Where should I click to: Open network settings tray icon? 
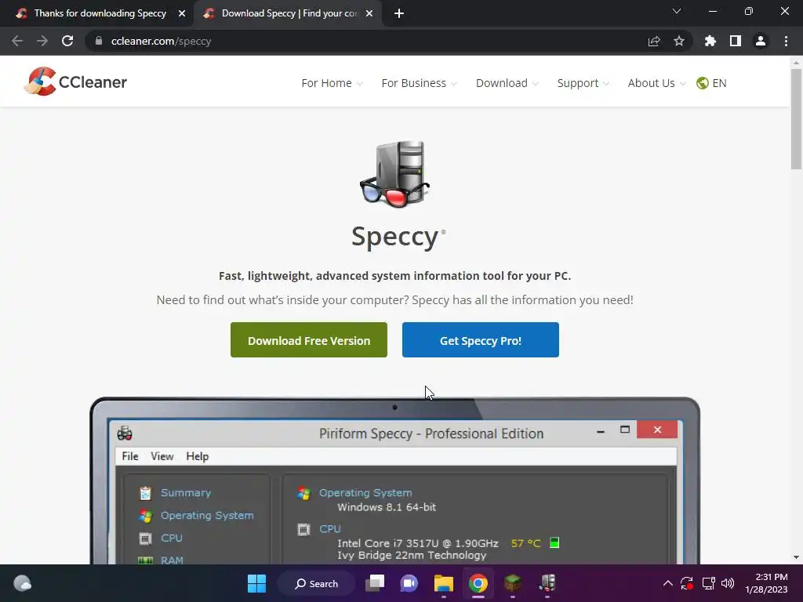pos(708,583)
